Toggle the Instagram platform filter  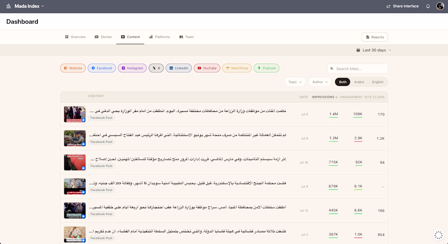(x=132, y=68)
